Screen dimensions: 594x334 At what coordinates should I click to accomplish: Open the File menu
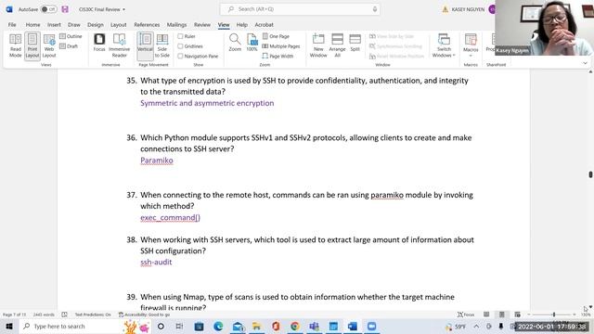click(x=12, y=25)
